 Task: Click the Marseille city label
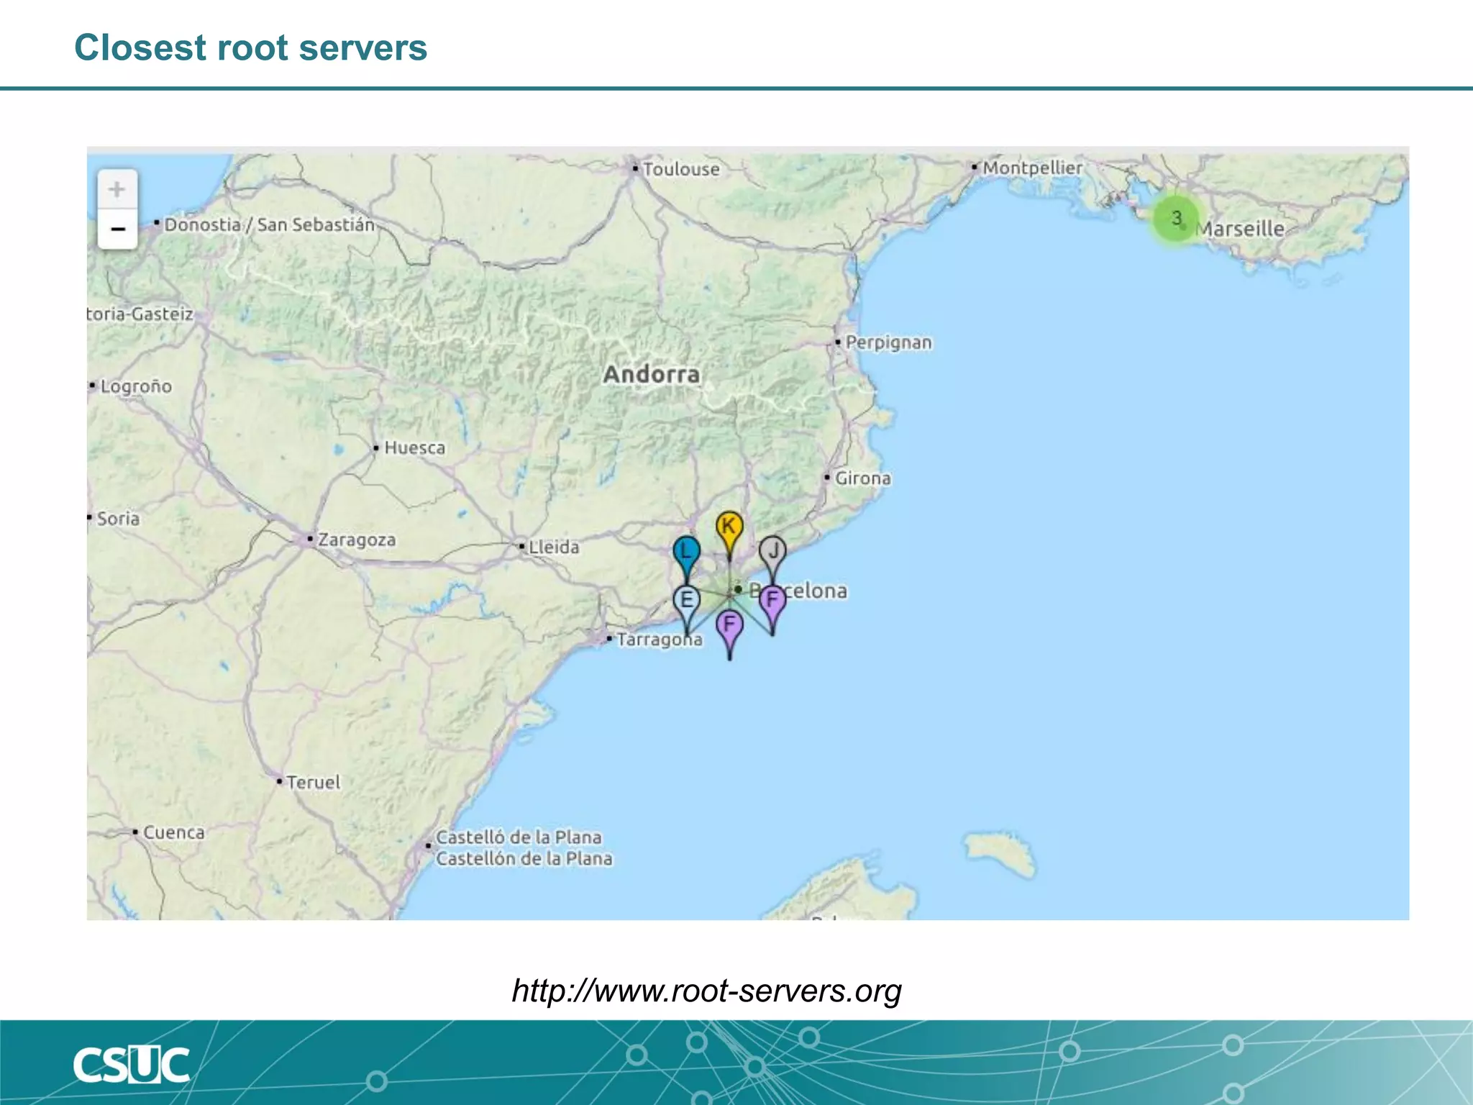coord(1240,229)
